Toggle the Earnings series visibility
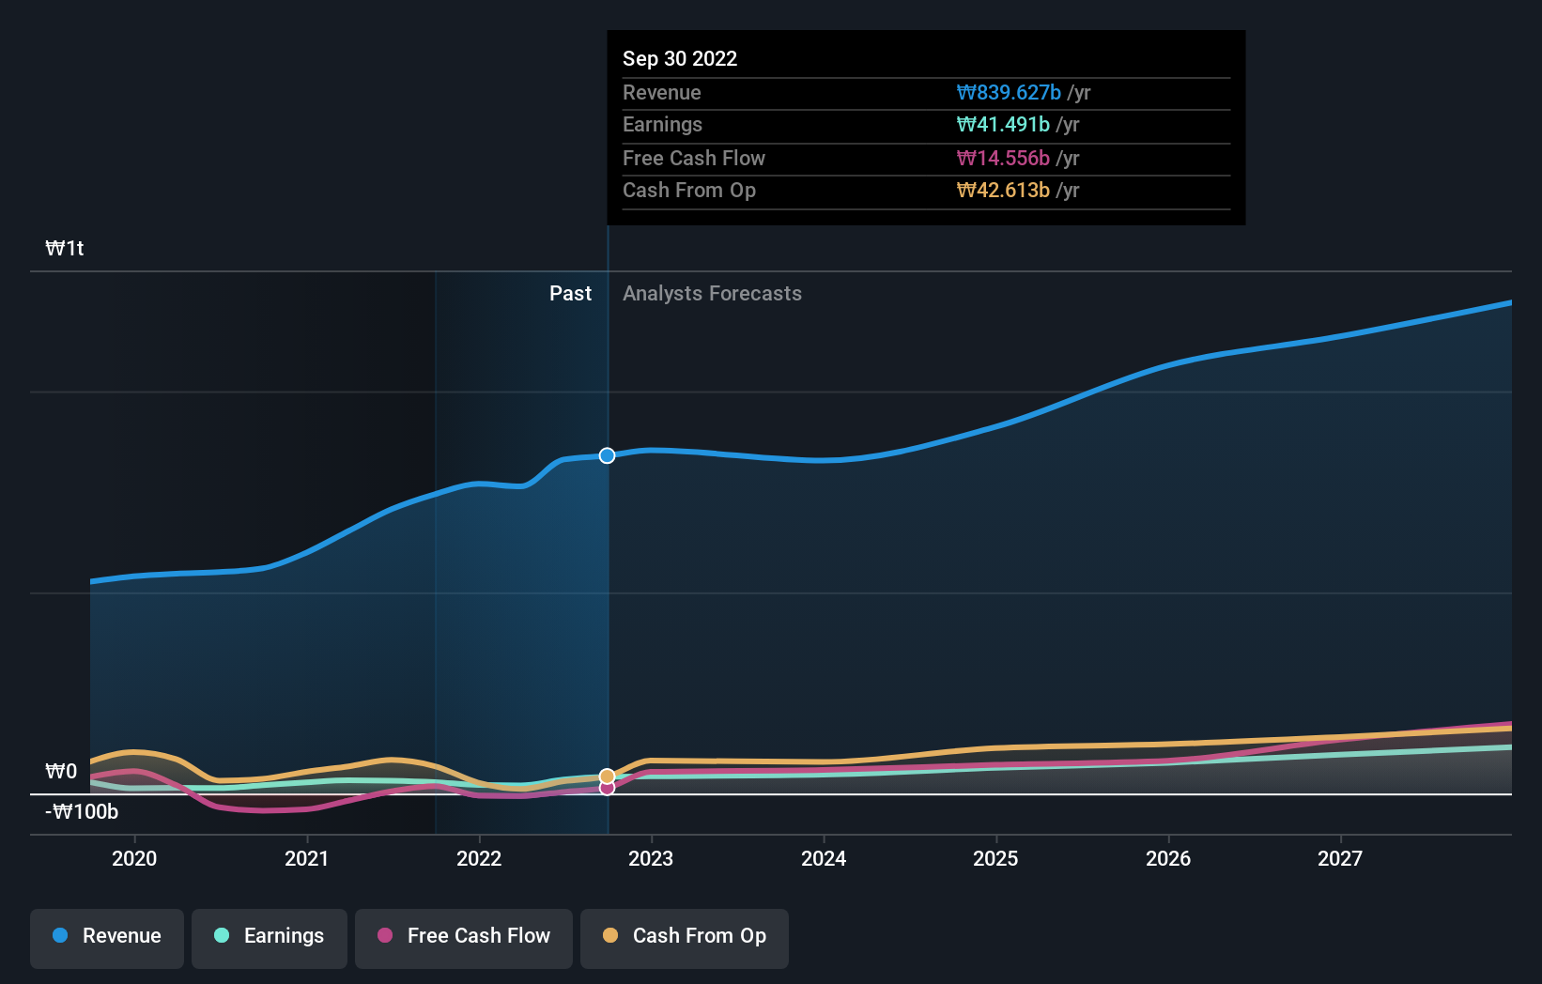The height and width of the screenshot is (984, 1542). tap(270, 936)
